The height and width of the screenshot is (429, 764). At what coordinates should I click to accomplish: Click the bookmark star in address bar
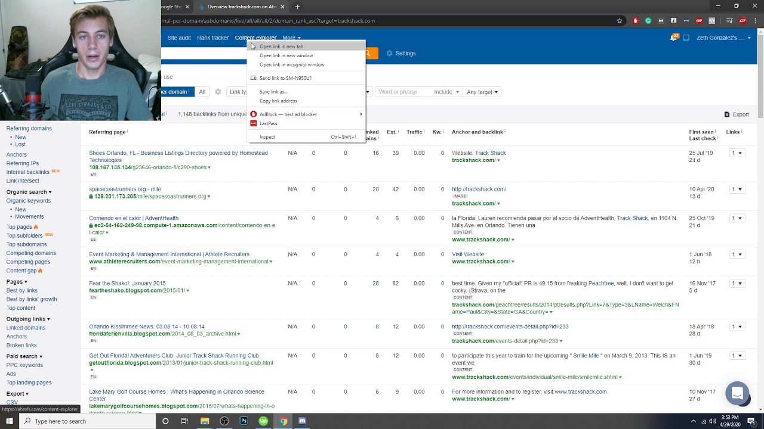(620, 21)
